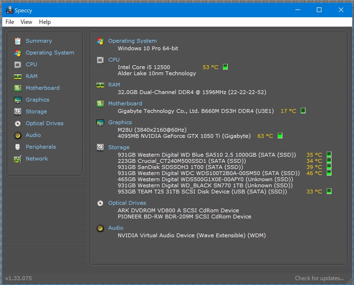
Task: Click the board icon beside Motherboard heading in summary
Action: pos(100,104)
